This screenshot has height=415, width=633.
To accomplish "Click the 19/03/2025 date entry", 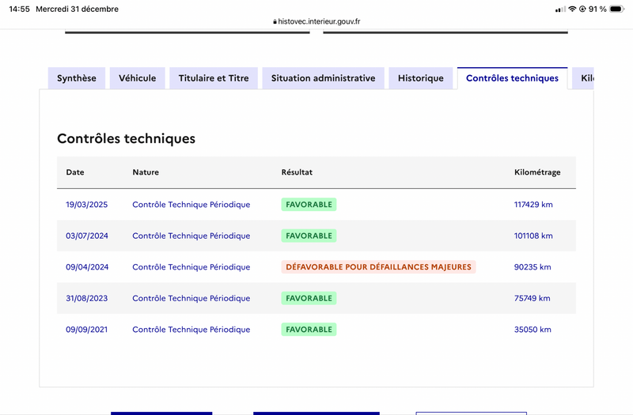I will (87, 205).
